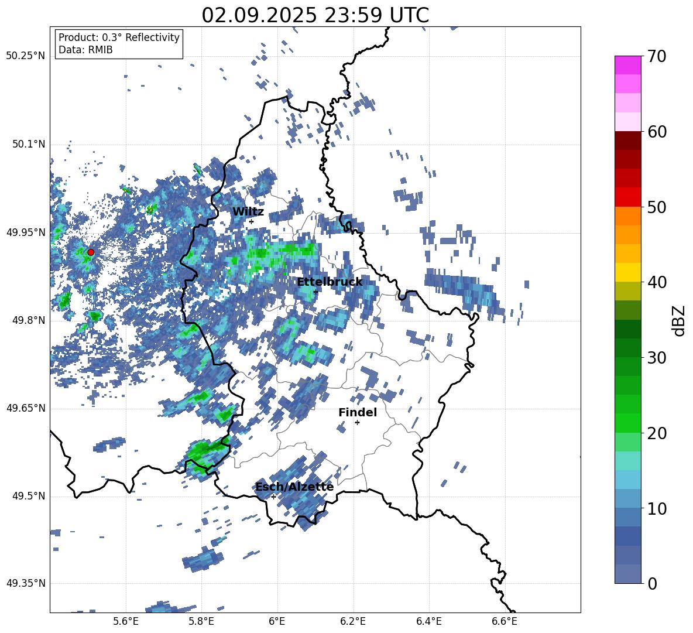This screenshot has width=693, height=633.
Task: Click the colorbar tick label 30
Action: 657,358
